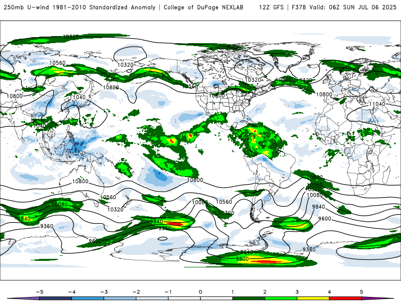This screenshot has width=401, height=301.
Task: Click the '4' colorbar tick label
Action: [329, 292]
